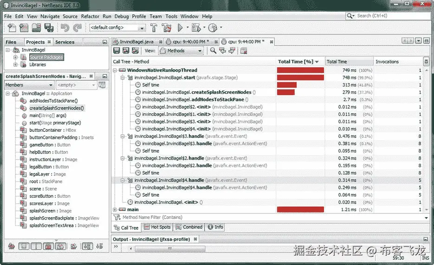Open the Method Name Filter dropdown arrow
The image size is (434, 265).
click(426, 218)
